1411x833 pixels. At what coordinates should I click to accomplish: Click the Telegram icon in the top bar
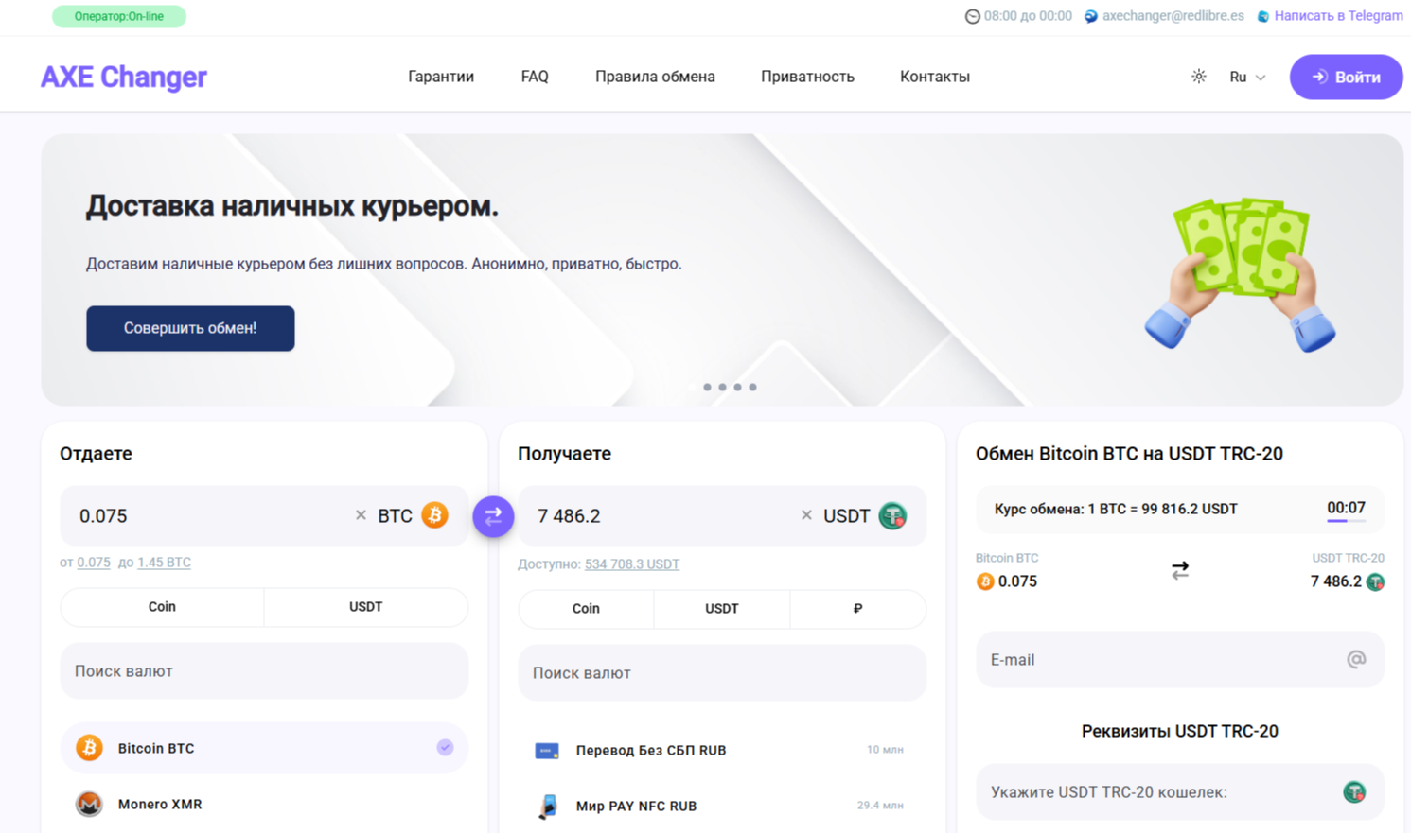point(1263,16)
